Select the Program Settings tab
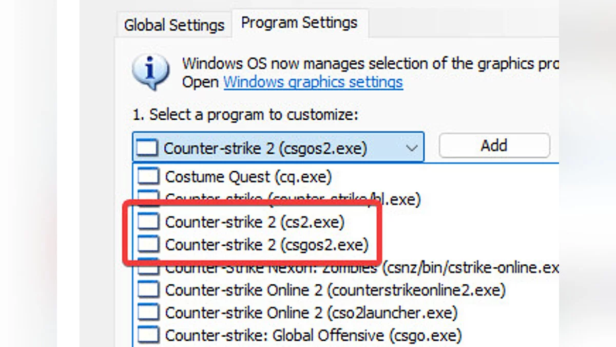This screenshot has width=616, height=347. click(x=299, y=23)
